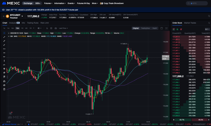Expand chart to fullscreen

(x=167, y=28)
